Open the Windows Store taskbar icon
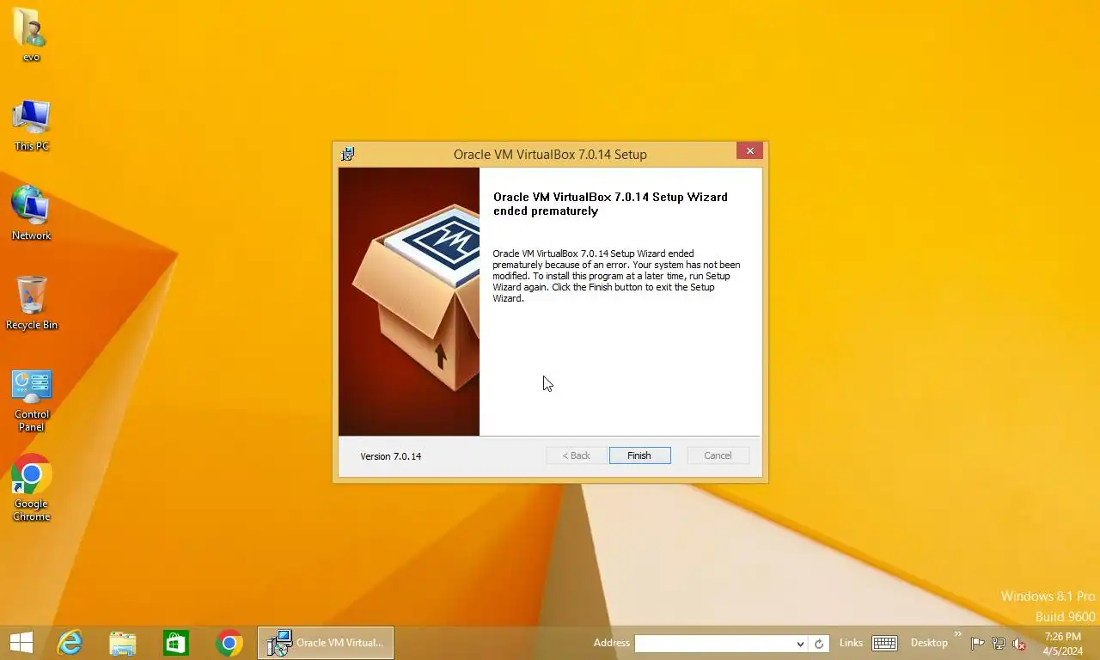Viewport: 1100px width, 660px height. [176, 643]
